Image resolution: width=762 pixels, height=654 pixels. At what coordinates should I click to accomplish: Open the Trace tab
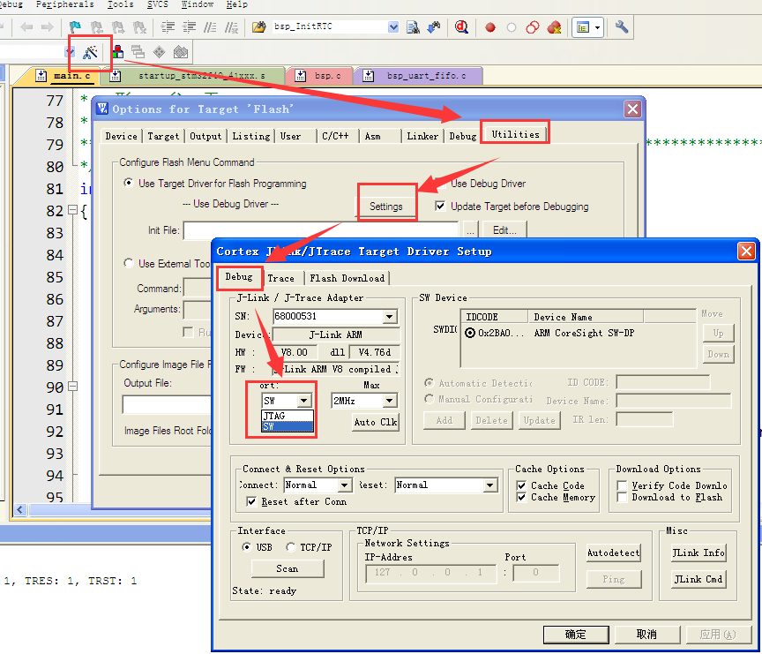(x=280, y=278)
